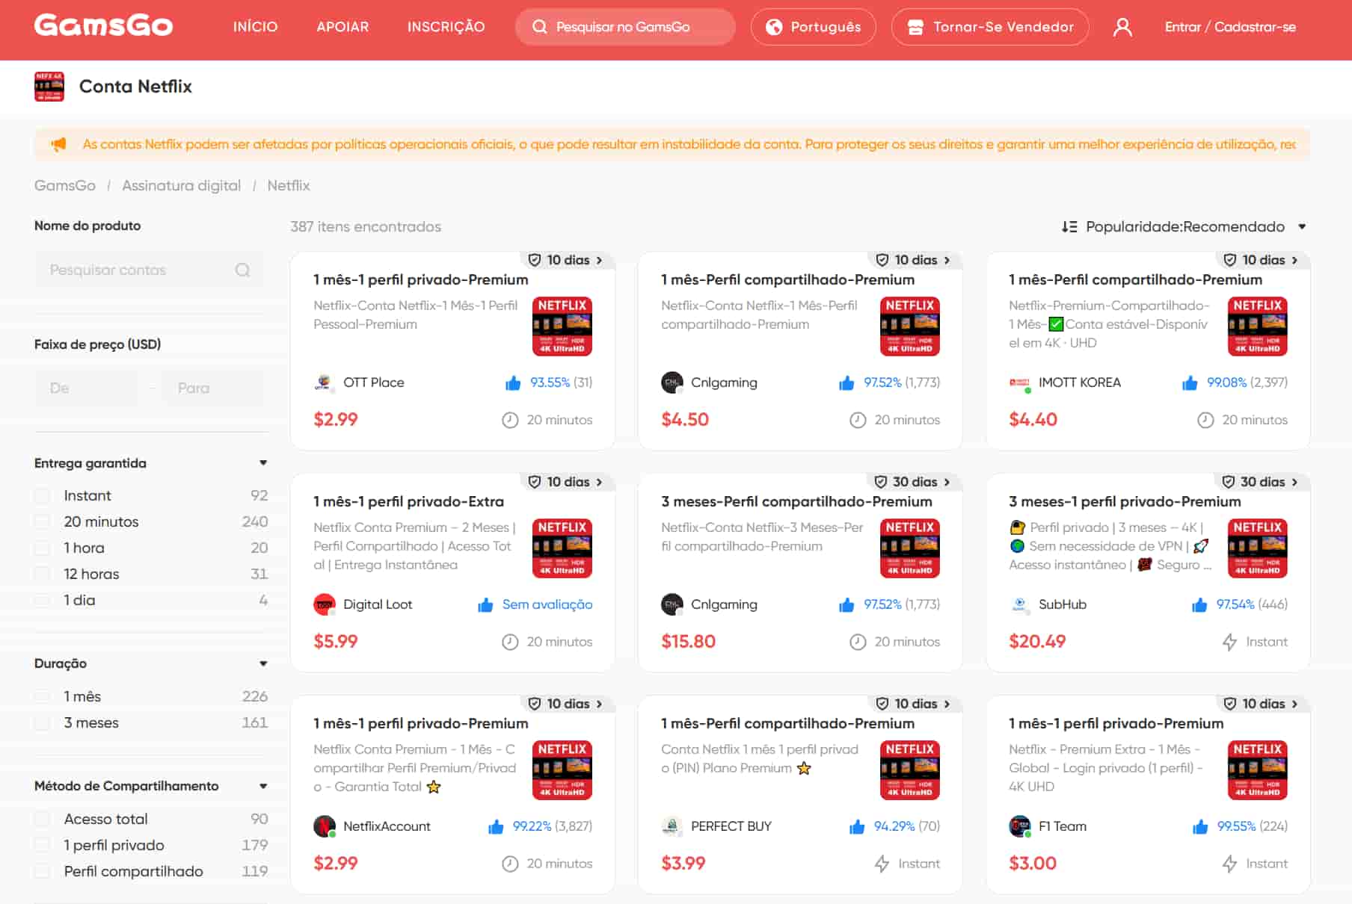Click the GamsGo logo
1352x904 pixels.
103,25
